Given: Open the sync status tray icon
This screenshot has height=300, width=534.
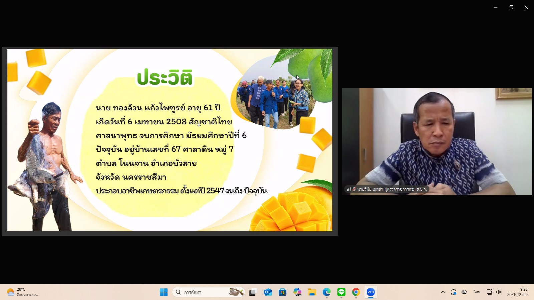Looking at the screenshot, I should [x=454, y=292].
